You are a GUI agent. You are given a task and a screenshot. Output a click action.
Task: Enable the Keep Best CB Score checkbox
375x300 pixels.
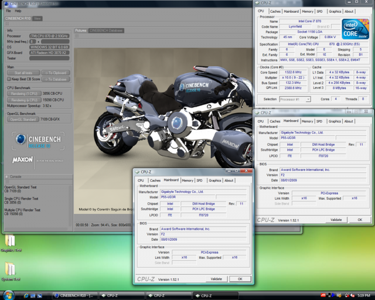(x=9, y=79)
